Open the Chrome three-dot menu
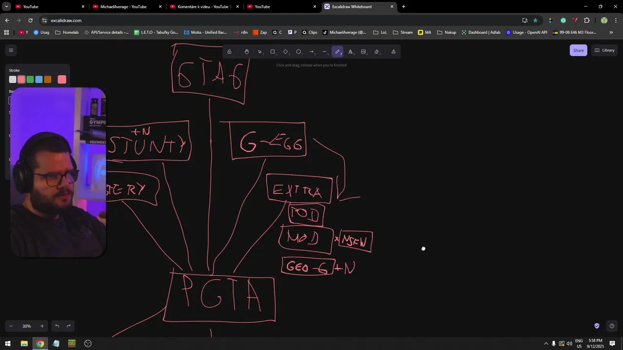Image resolution: width=623 pixels, height=350 pixels. pyautogui.click(x=616, y=20)
